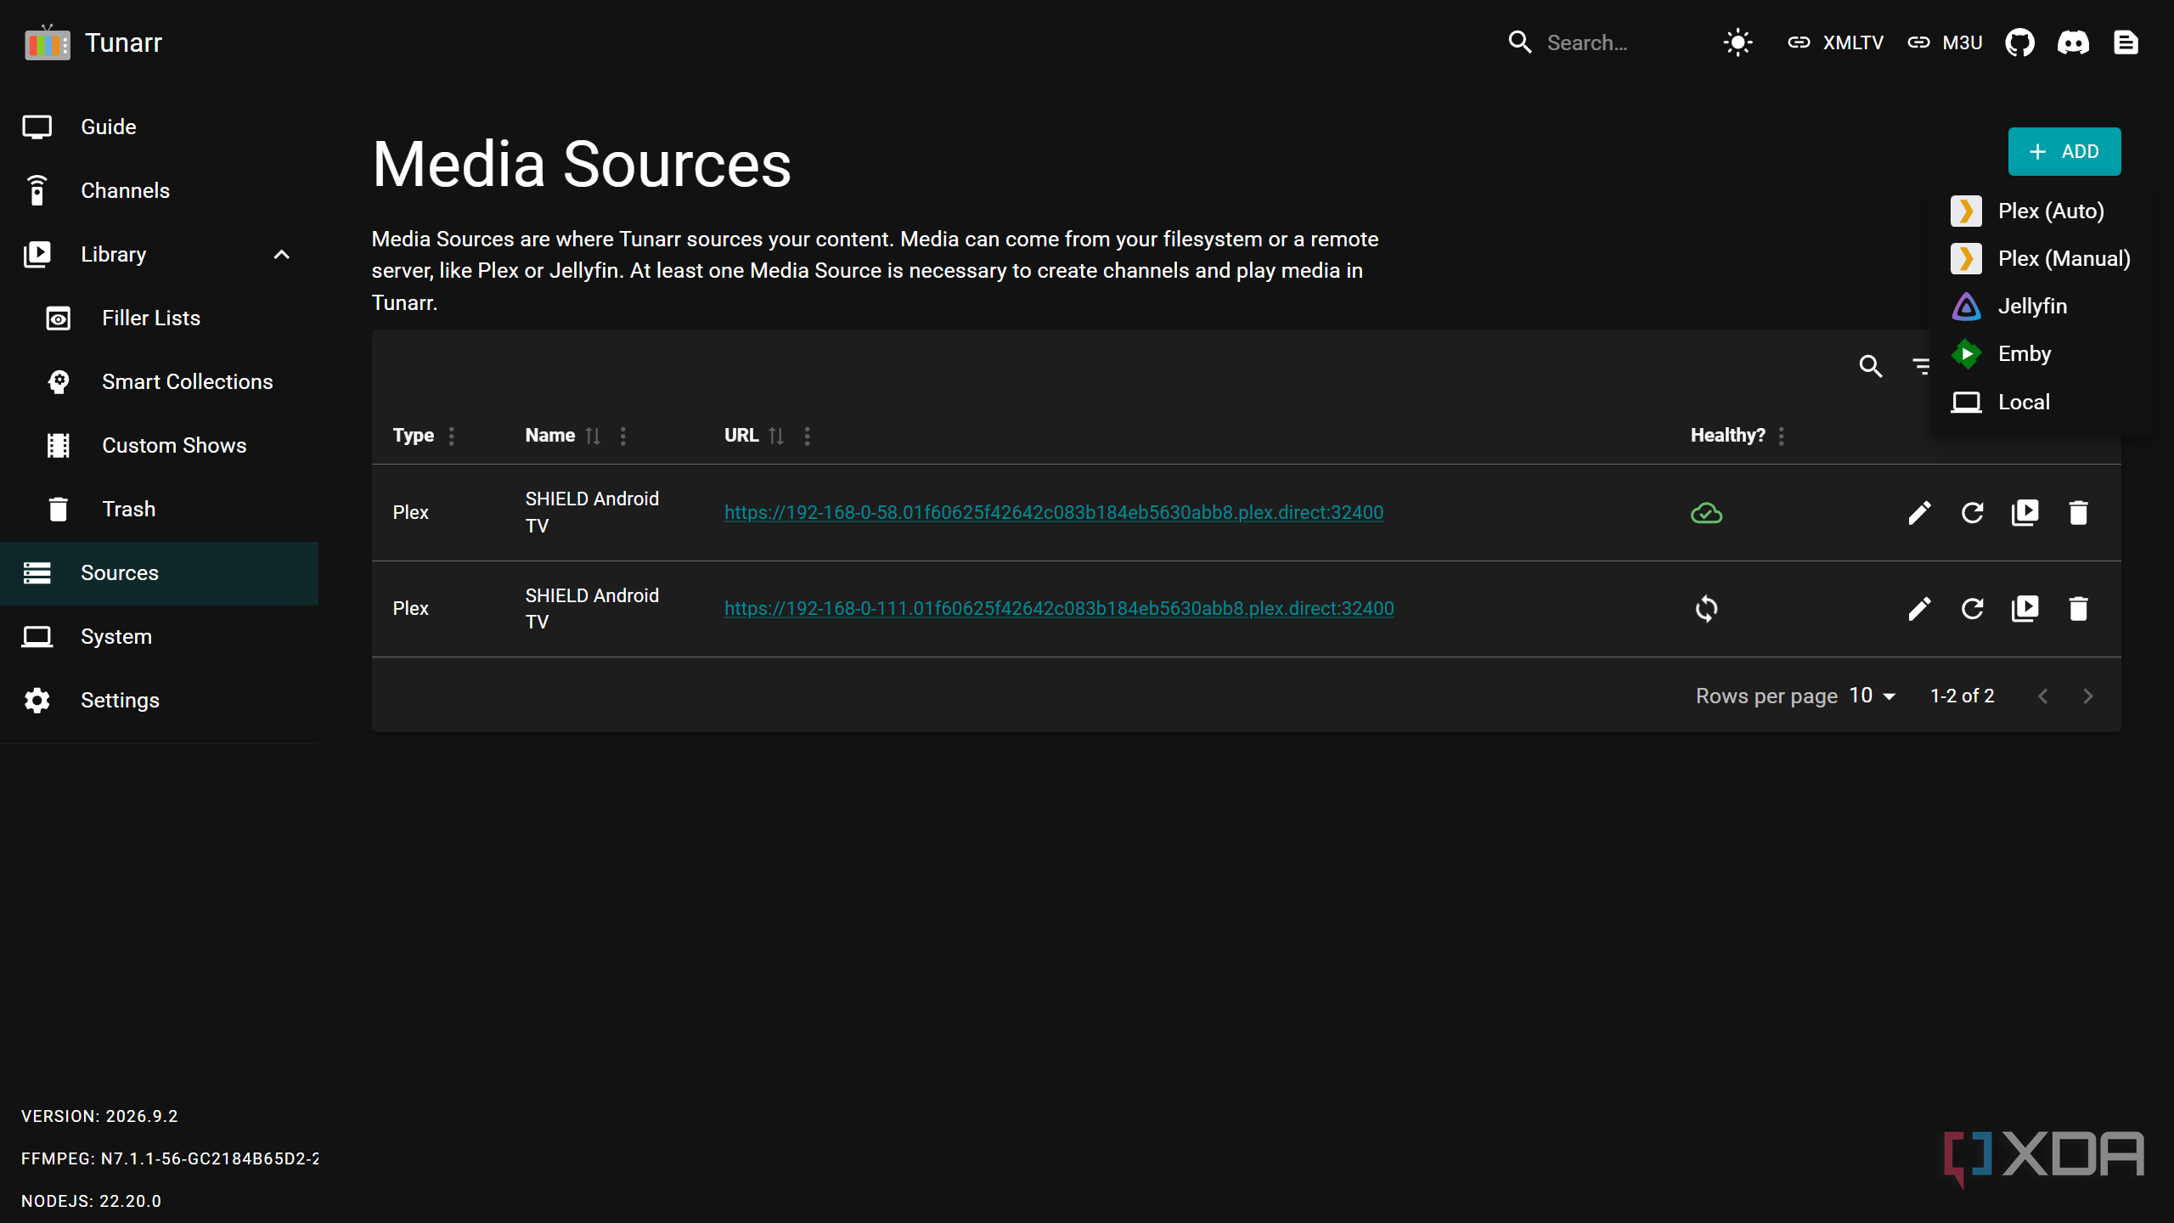The height and width of the screenshot is (1223, 2174).
Task: Select Local from the add menu
Action: (2042, 402)
